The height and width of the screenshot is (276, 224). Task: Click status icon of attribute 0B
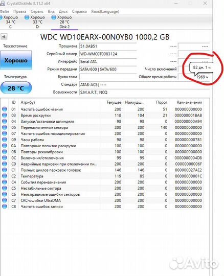click(x=5, y=152)
